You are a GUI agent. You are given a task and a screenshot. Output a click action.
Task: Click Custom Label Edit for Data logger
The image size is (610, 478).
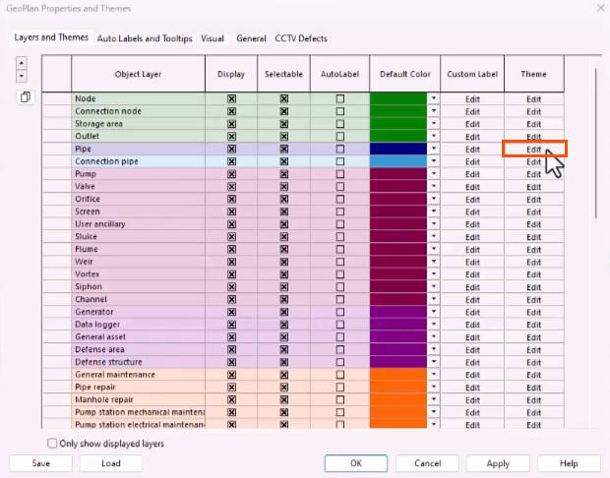click(472, 325)
